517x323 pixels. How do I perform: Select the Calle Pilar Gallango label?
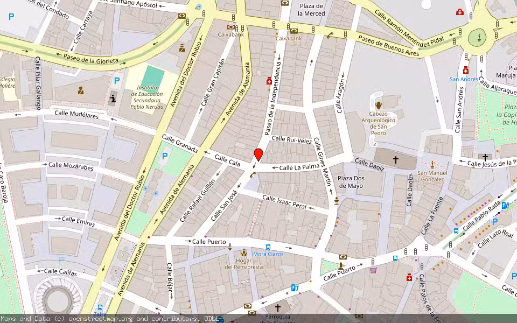pyautogui.click(x=38, y=83)
